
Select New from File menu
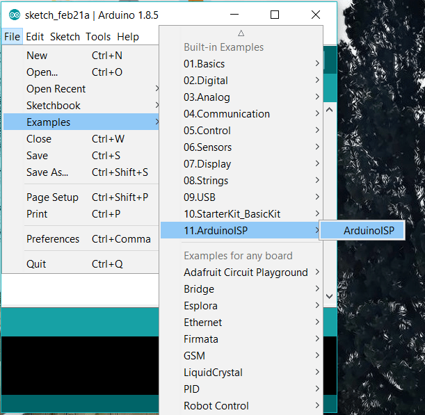click(81, 56)
